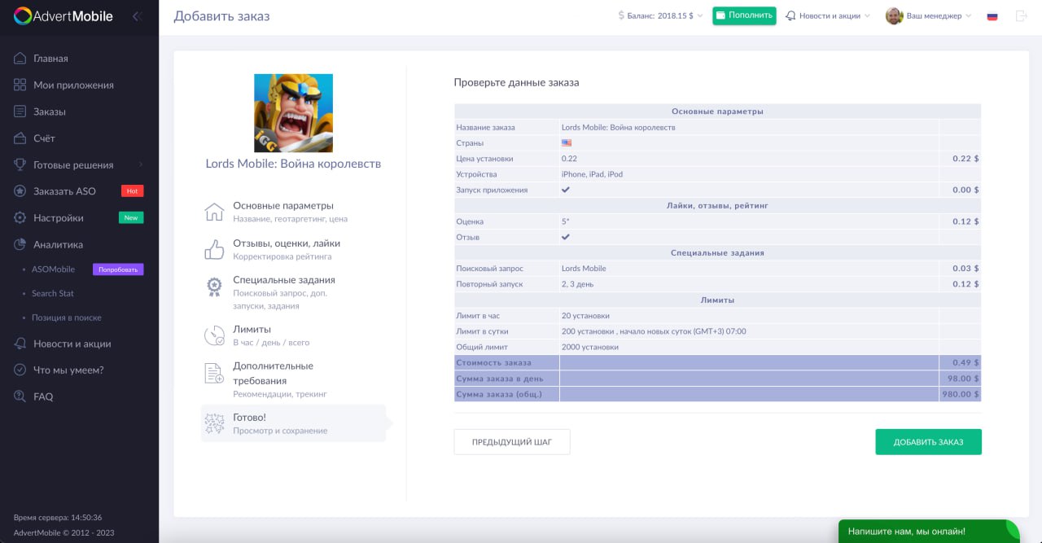Go to Специальные задания step
This screenshot has width=1042, height=543.
(293, 292)
